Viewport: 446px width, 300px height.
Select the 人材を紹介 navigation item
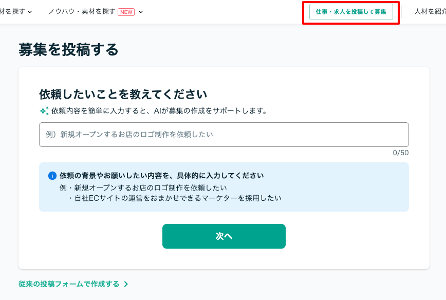pyautogui.click(x=430, y=11)
